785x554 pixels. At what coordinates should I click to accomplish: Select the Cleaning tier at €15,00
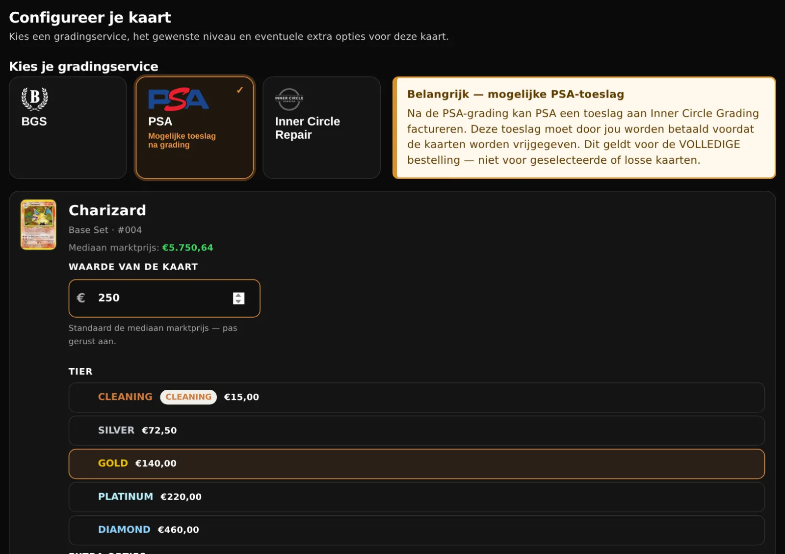click(417, 397)
